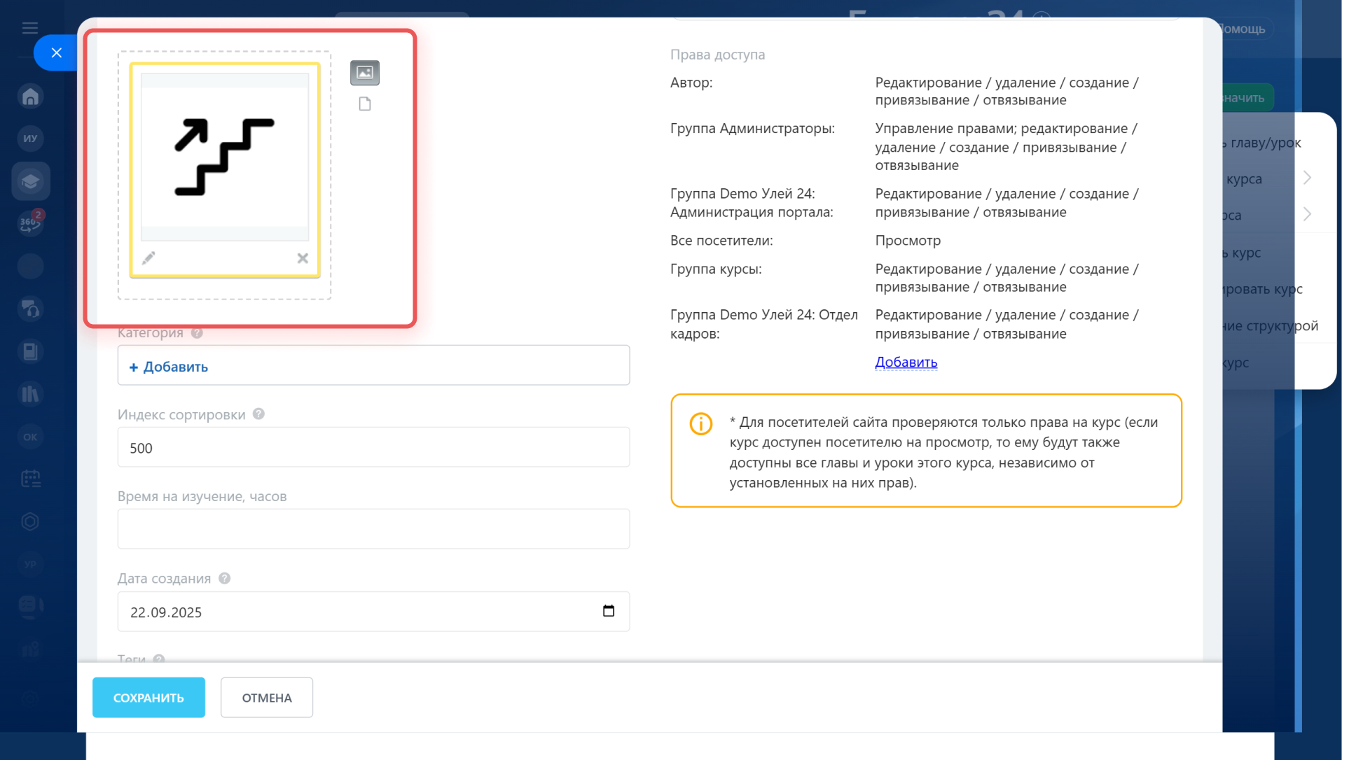Viewport: 1349px width, 760px height.
Task: Open the date picker calendar icon
Action: (609, 611)
